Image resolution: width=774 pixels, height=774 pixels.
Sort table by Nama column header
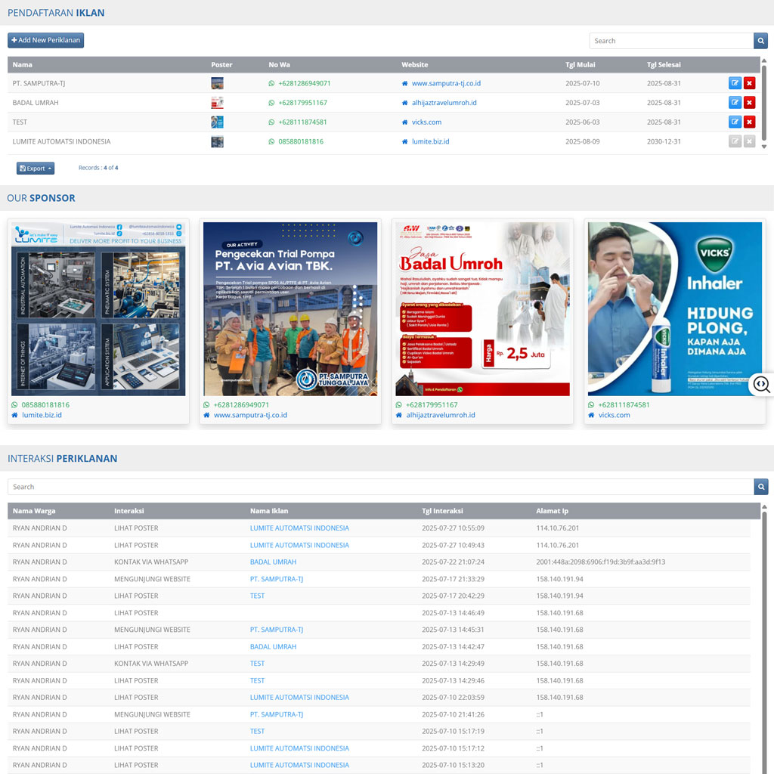[22, 65]
